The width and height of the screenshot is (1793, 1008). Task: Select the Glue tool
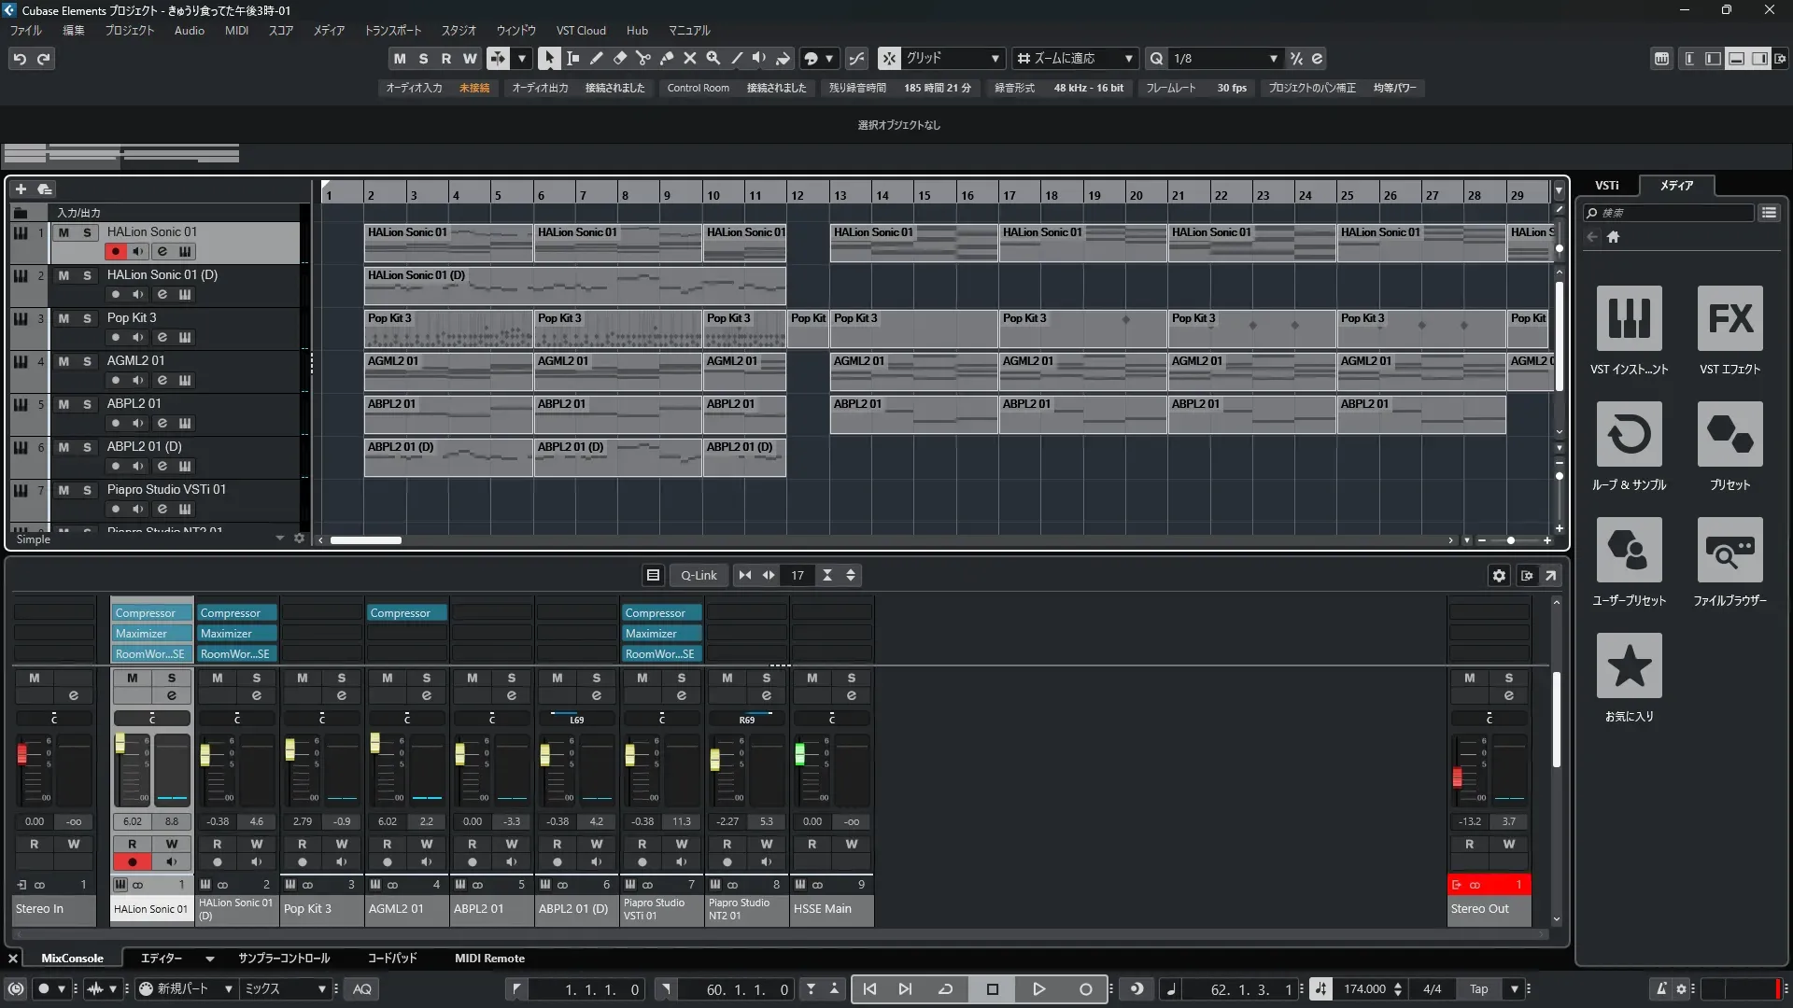(666, 58)
